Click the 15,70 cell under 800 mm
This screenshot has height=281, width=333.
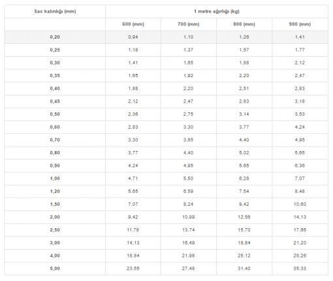tap(244, 230)
